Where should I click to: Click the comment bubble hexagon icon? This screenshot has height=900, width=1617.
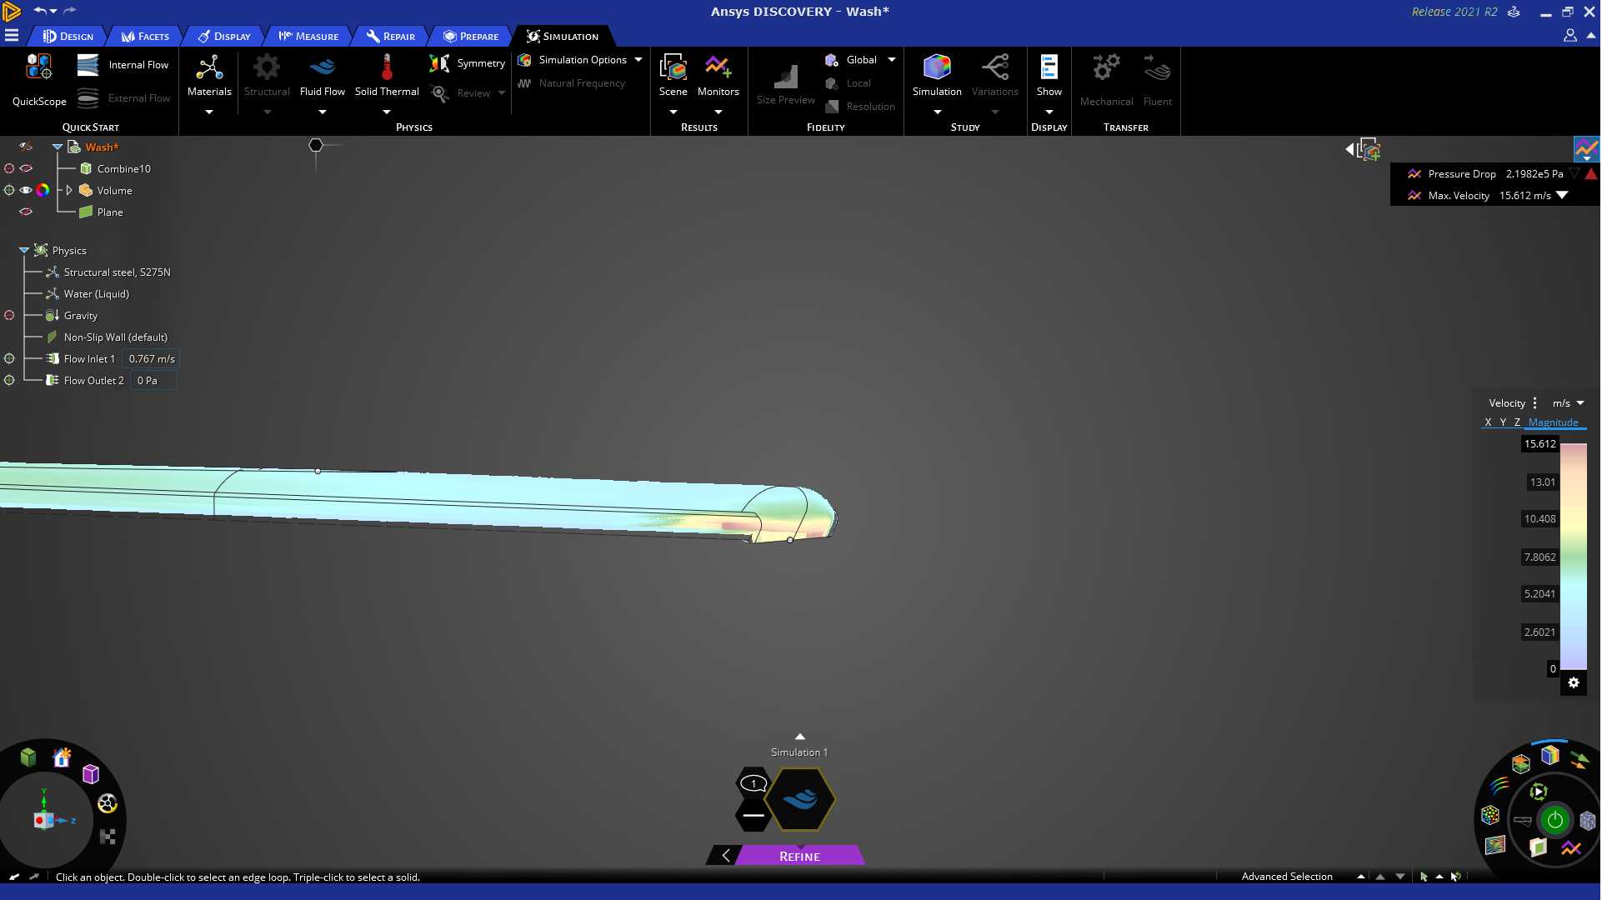753,783
